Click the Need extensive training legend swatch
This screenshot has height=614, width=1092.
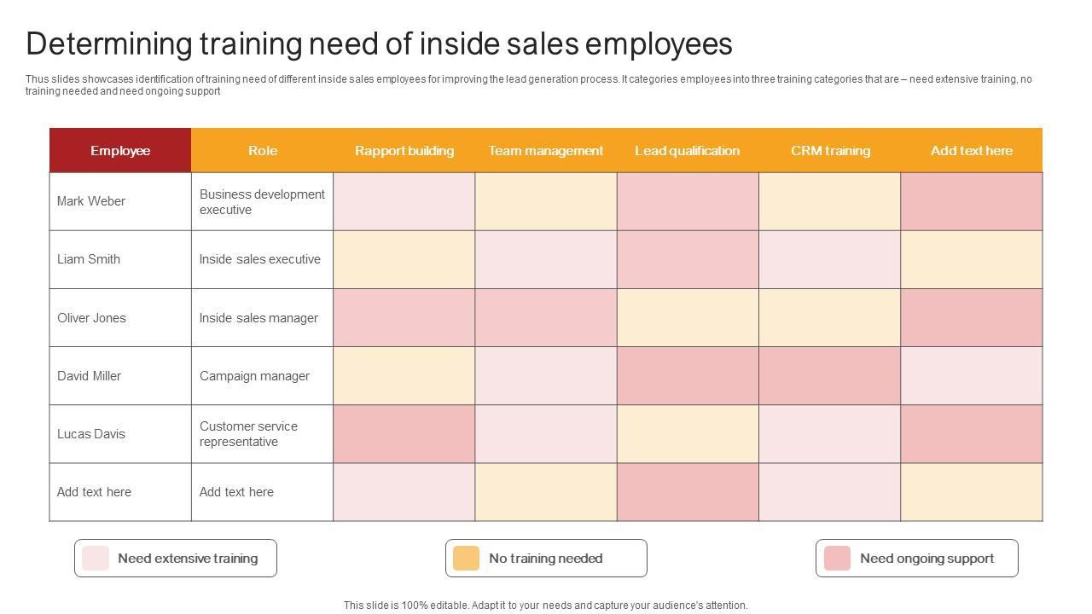pos(96,559)
